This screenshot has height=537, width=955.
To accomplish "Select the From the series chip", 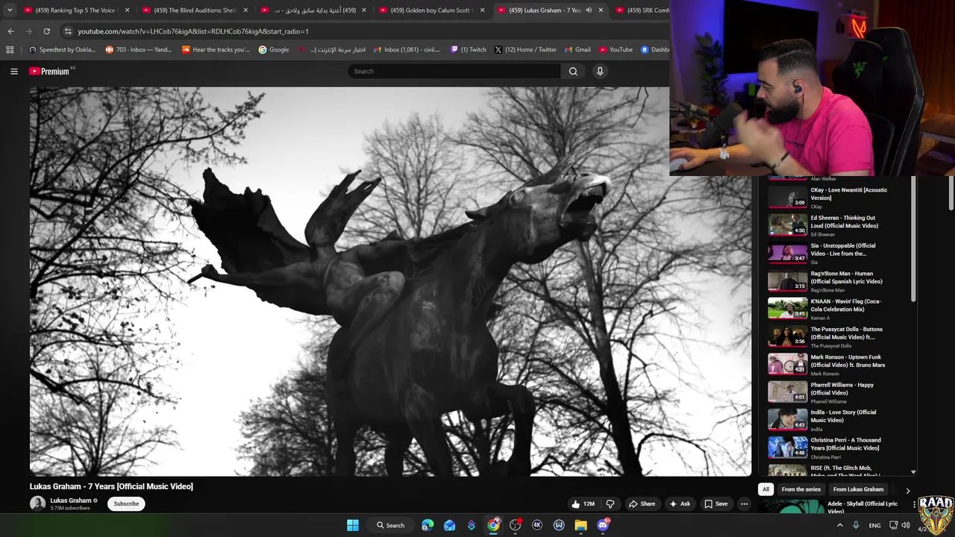I will coord(801,489).
